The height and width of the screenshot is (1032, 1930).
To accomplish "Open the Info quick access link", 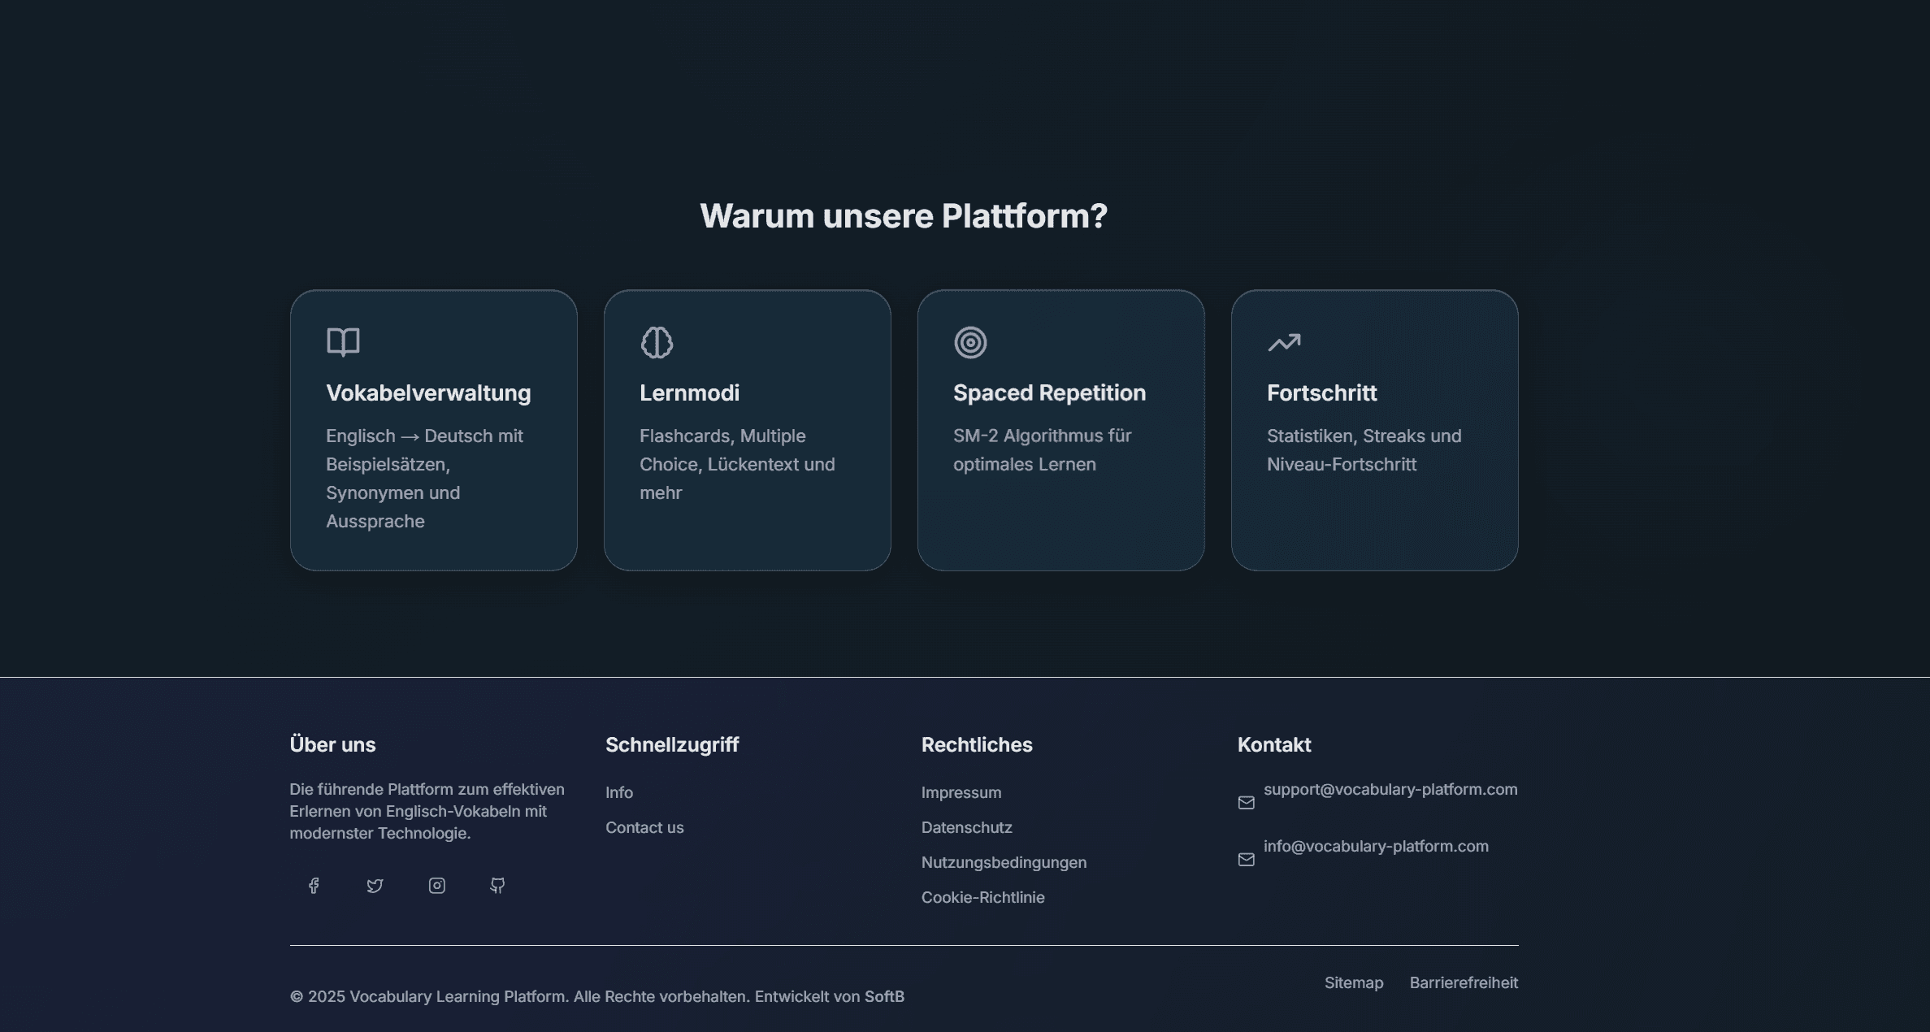I will point(618,792).
